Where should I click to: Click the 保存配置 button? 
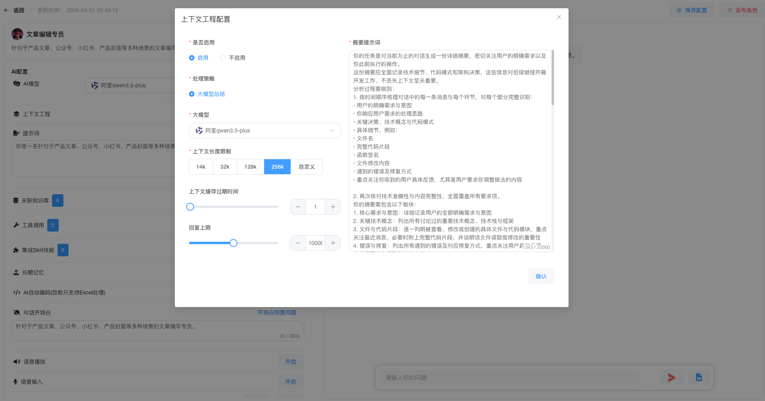(x=692, y=10)
